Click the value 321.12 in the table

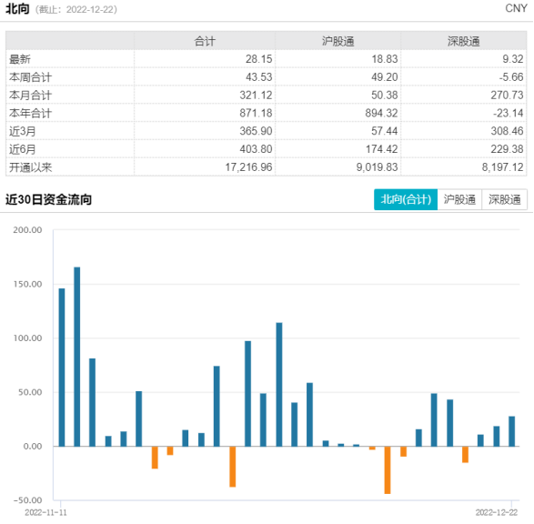pyautogui.click(x=256, y=95)
